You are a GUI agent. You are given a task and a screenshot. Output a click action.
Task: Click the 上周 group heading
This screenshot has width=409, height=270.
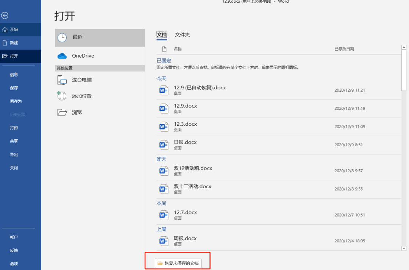pyautogui.click(x=161, y=229)
